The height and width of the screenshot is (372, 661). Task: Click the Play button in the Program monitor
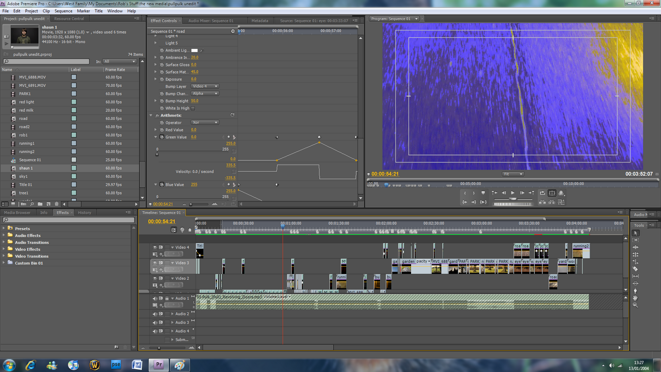point(513,193)
